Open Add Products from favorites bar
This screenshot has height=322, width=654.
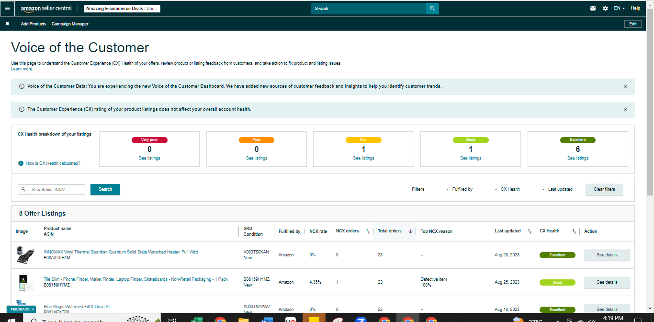click(x=34, y=24)
